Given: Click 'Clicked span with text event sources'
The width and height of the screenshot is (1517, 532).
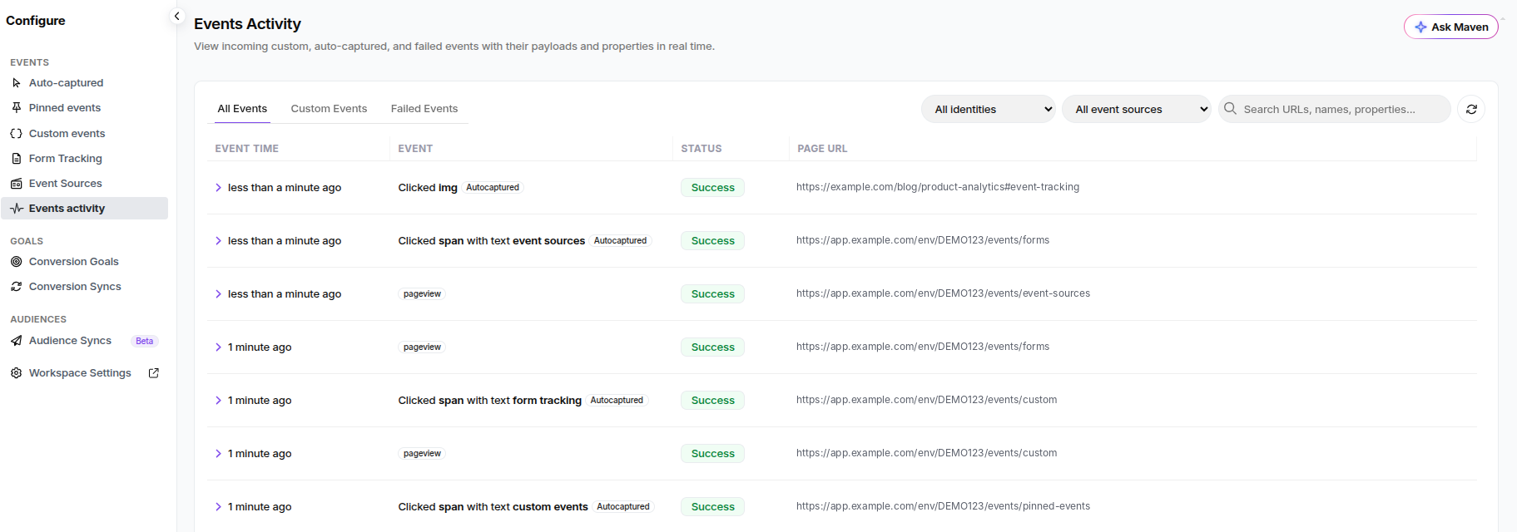Looking at the screenshot, I should tap(491, 241).
